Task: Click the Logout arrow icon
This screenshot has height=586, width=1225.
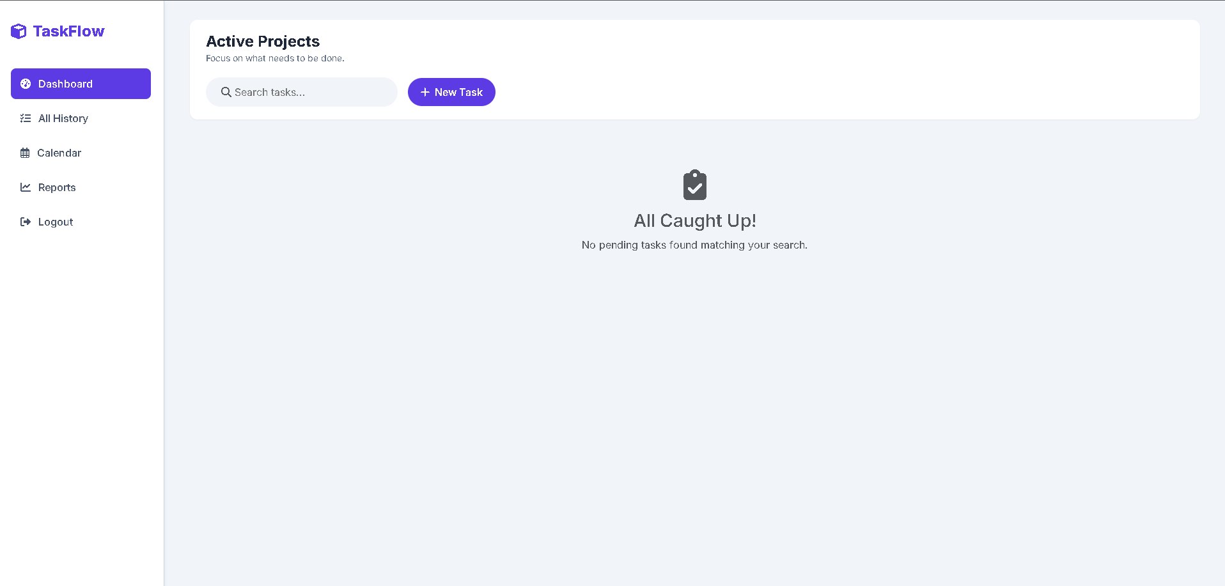Action: (x=25, y=222)
